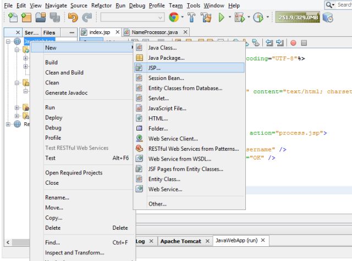Choose Java Package... from New submenu
Image resolution: width=352 pixels, height=261 pixels.
pos(189,58)
